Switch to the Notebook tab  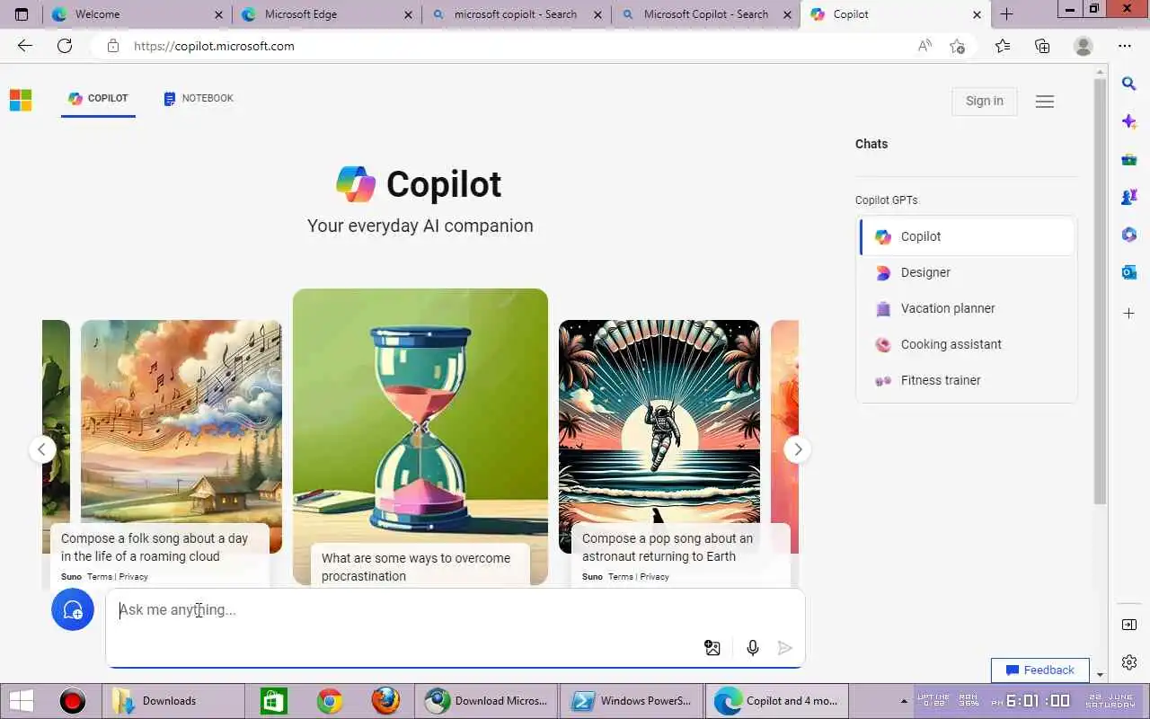tap(199, 99)
